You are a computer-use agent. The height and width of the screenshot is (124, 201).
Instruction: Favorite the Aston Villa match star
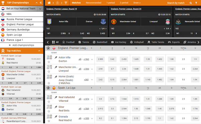tap(49, 62)
